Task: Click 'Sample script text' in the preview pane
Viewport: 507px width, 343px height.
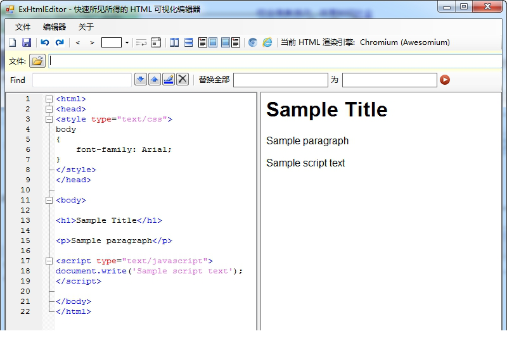Action: (305, 163)
